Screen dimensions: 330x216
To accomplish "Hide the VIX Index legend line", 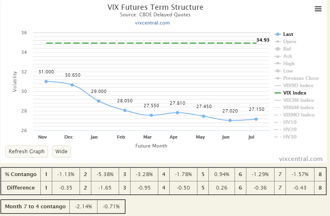I will click(295, 93).
